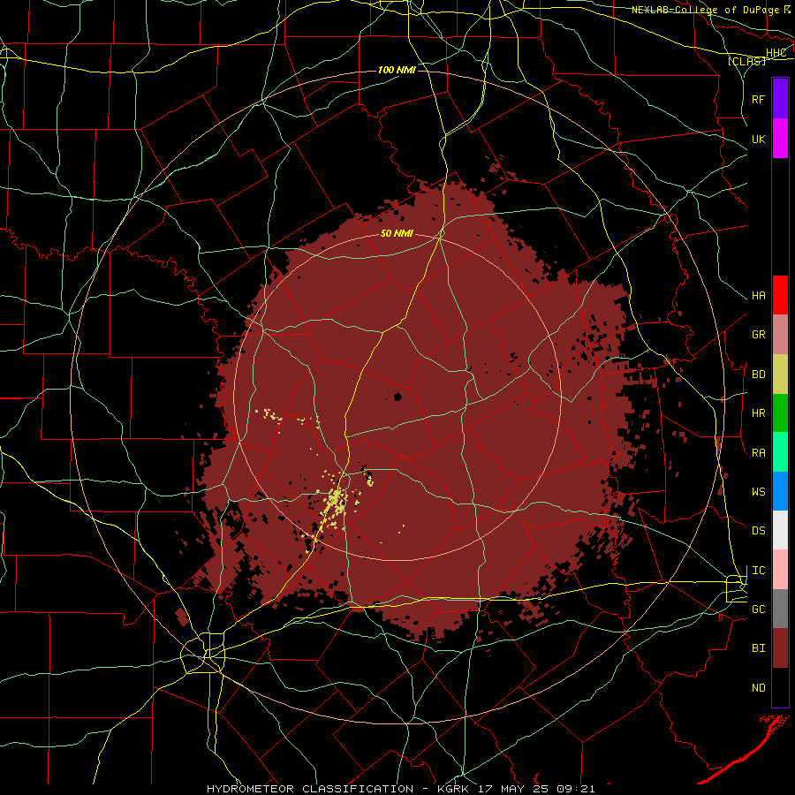Click the IC legend label

pyautogui.click(x=758, y=571)
